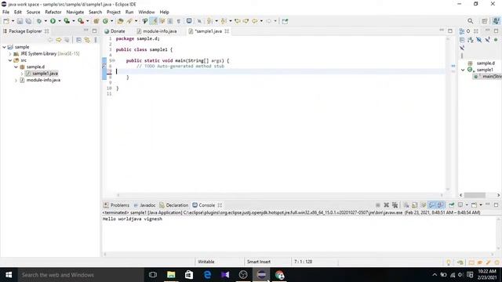Viewport: 502px width, 282px height.
Task: Collapse sample1 class in Outline
Action: tap(463, 70)
